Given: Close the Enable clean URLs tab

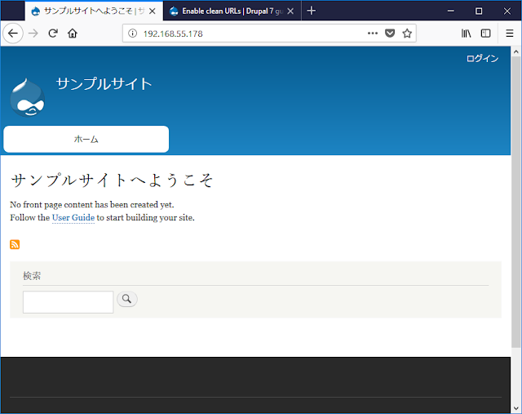Looking at the screenshot, I should click(290, 11).
